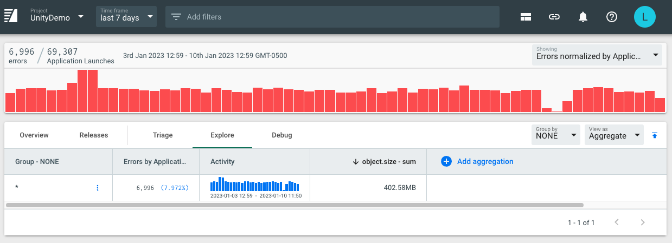Click the share link icon
Screen dimensions: 672x243
coord(554,17)
